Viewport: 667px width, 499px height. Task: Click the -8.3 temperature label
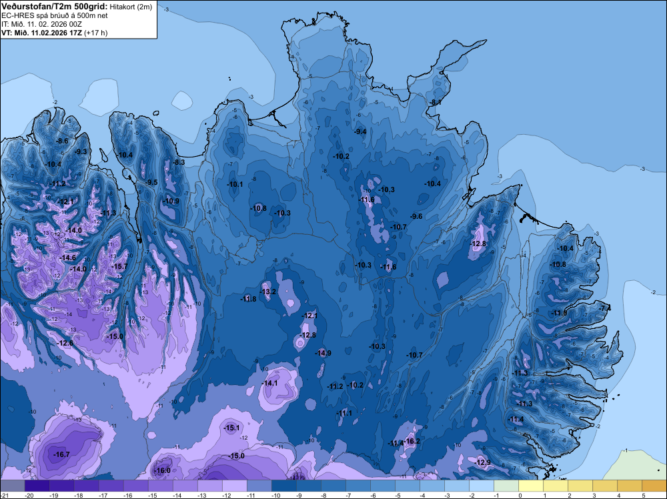(179, 162)
